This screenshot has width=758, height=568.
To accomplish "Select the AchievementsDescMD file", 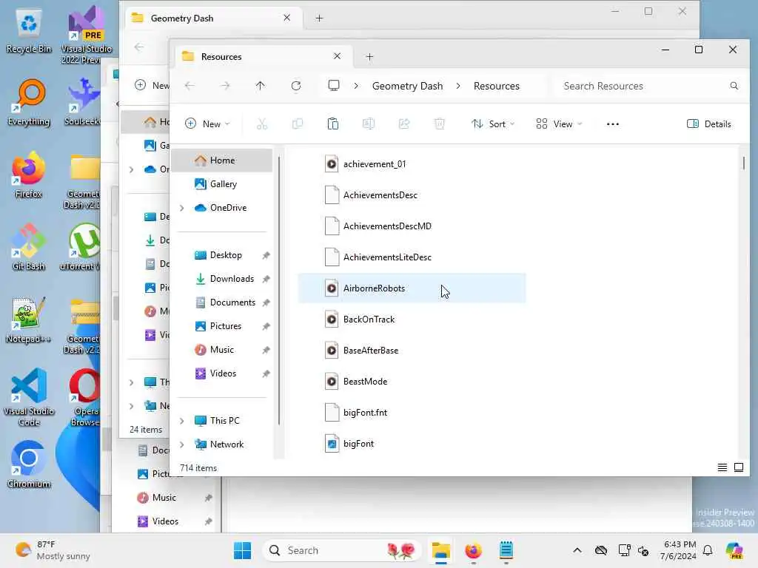I will 412,226.
